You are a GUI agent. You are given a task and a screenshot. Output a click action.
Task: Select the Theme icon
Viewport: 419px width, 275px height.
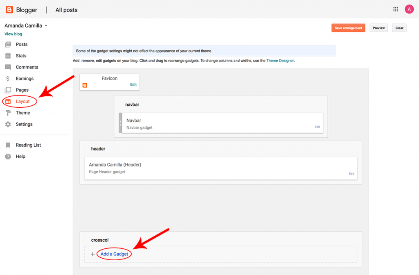(7, 113)
